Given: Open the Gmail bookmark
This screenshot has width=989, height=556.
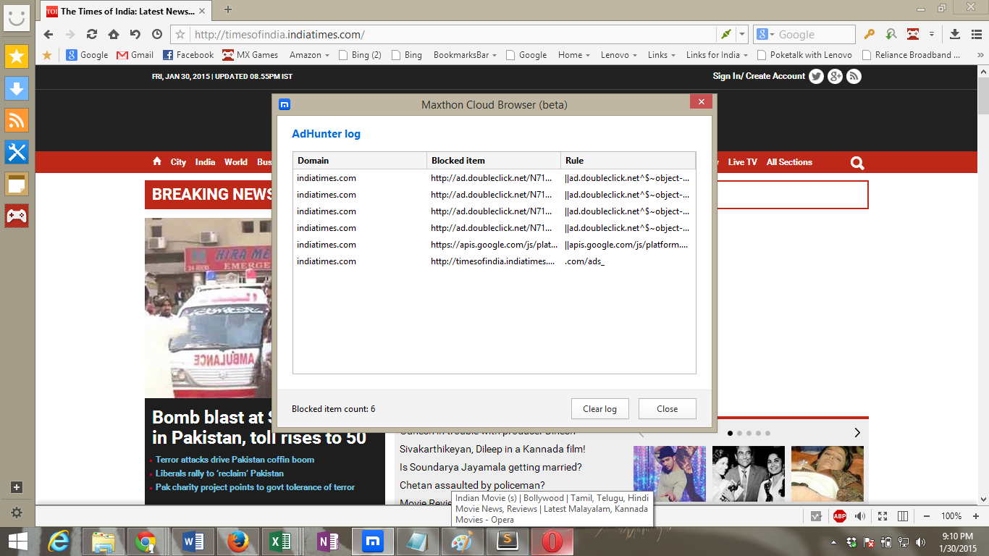Looking at the screenshot, I should [135, 55].
